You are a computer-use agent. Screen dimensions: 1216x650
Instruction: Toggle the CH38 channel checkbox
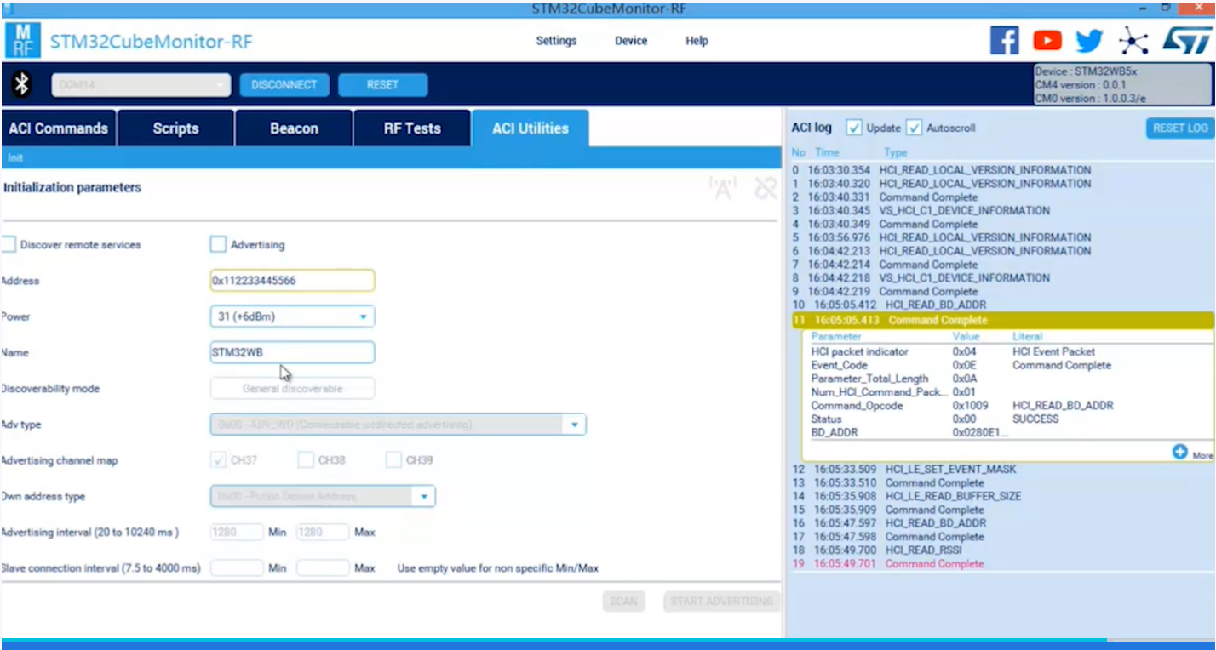(x=306, y=460)
